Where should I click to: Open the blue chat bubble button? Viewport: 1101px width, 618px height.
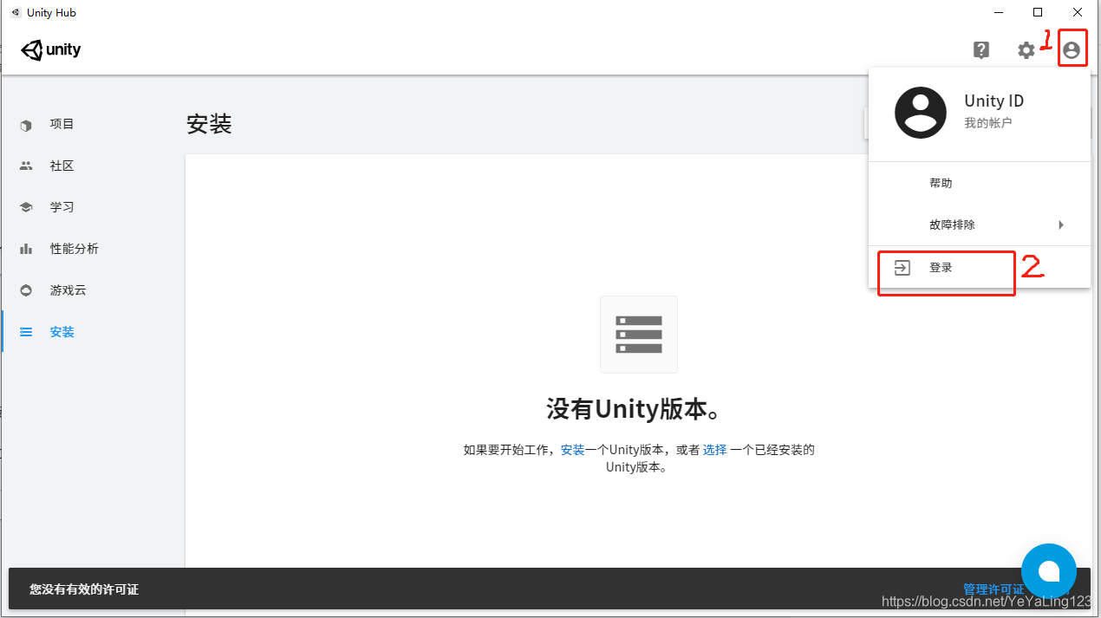tap(1049, 571)
